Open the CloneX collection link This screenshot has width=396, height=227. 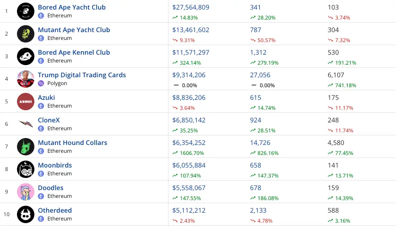coord(49,120)
